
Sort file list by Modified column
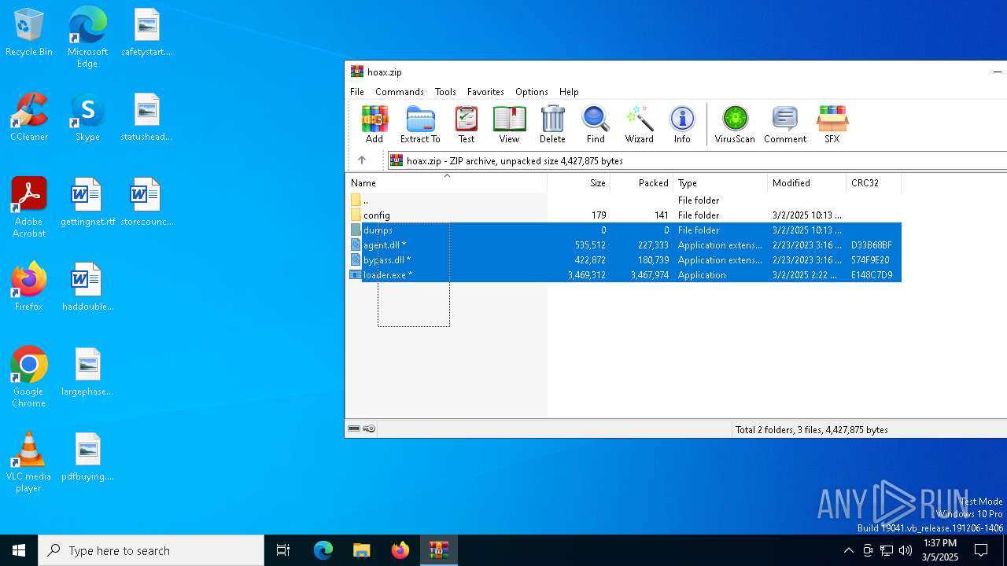[807, 183]
